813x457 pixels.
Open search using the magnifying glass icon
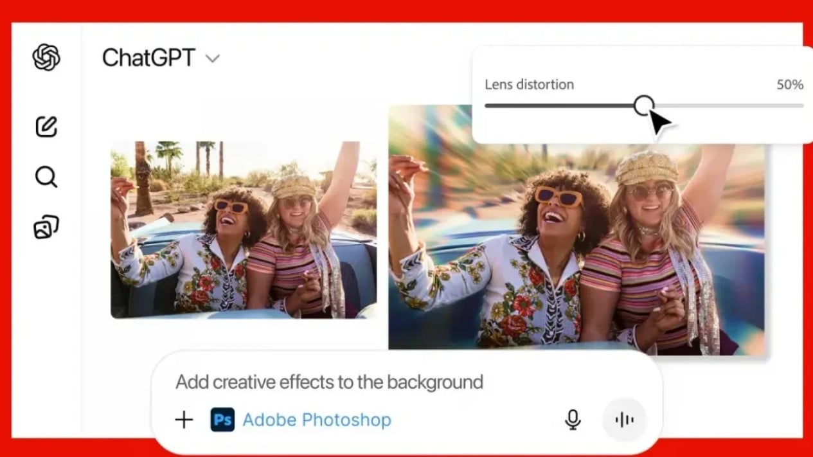point(46,177)
